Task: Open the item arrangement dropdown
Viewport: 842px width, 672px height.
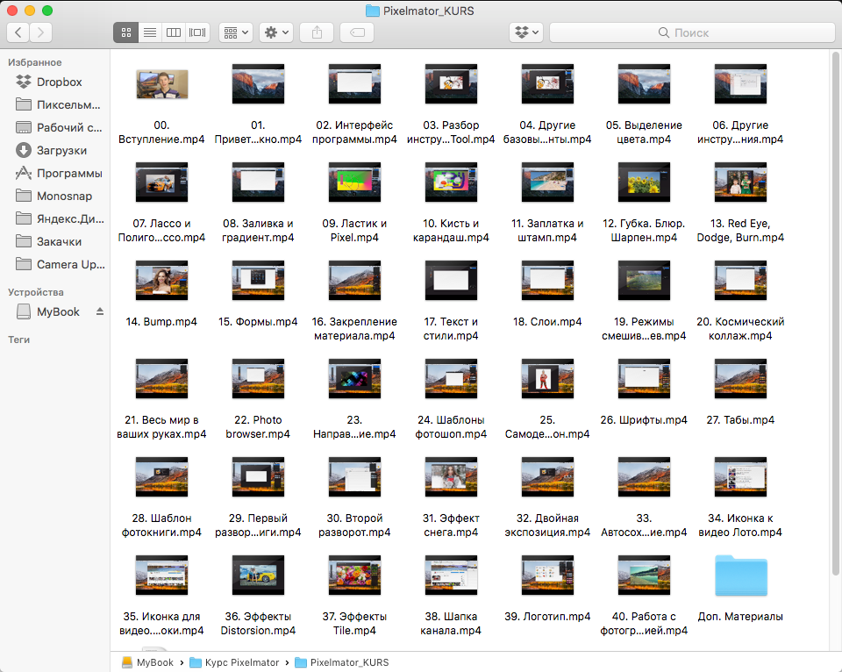Action: [x=236, y=32]
